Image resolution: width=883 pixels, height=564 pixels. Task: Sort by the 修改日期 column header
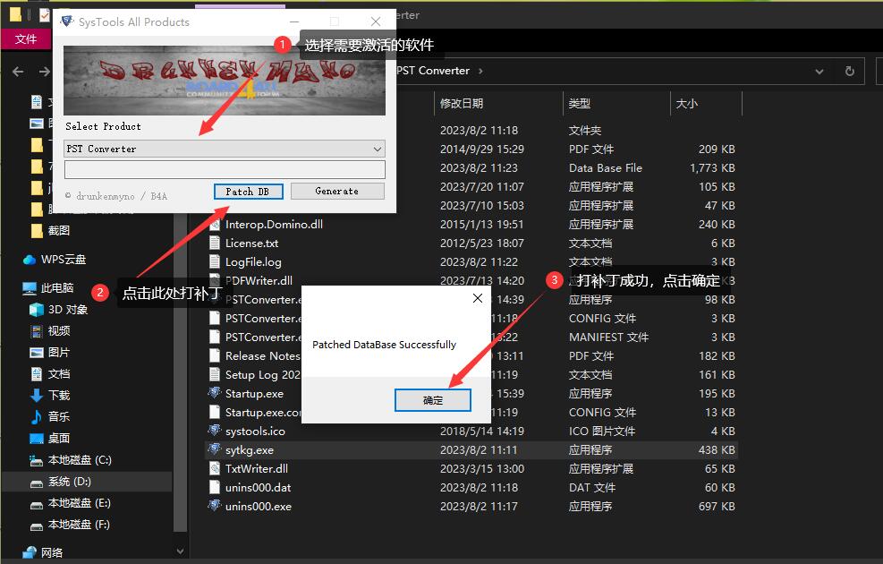pos(462,104)
